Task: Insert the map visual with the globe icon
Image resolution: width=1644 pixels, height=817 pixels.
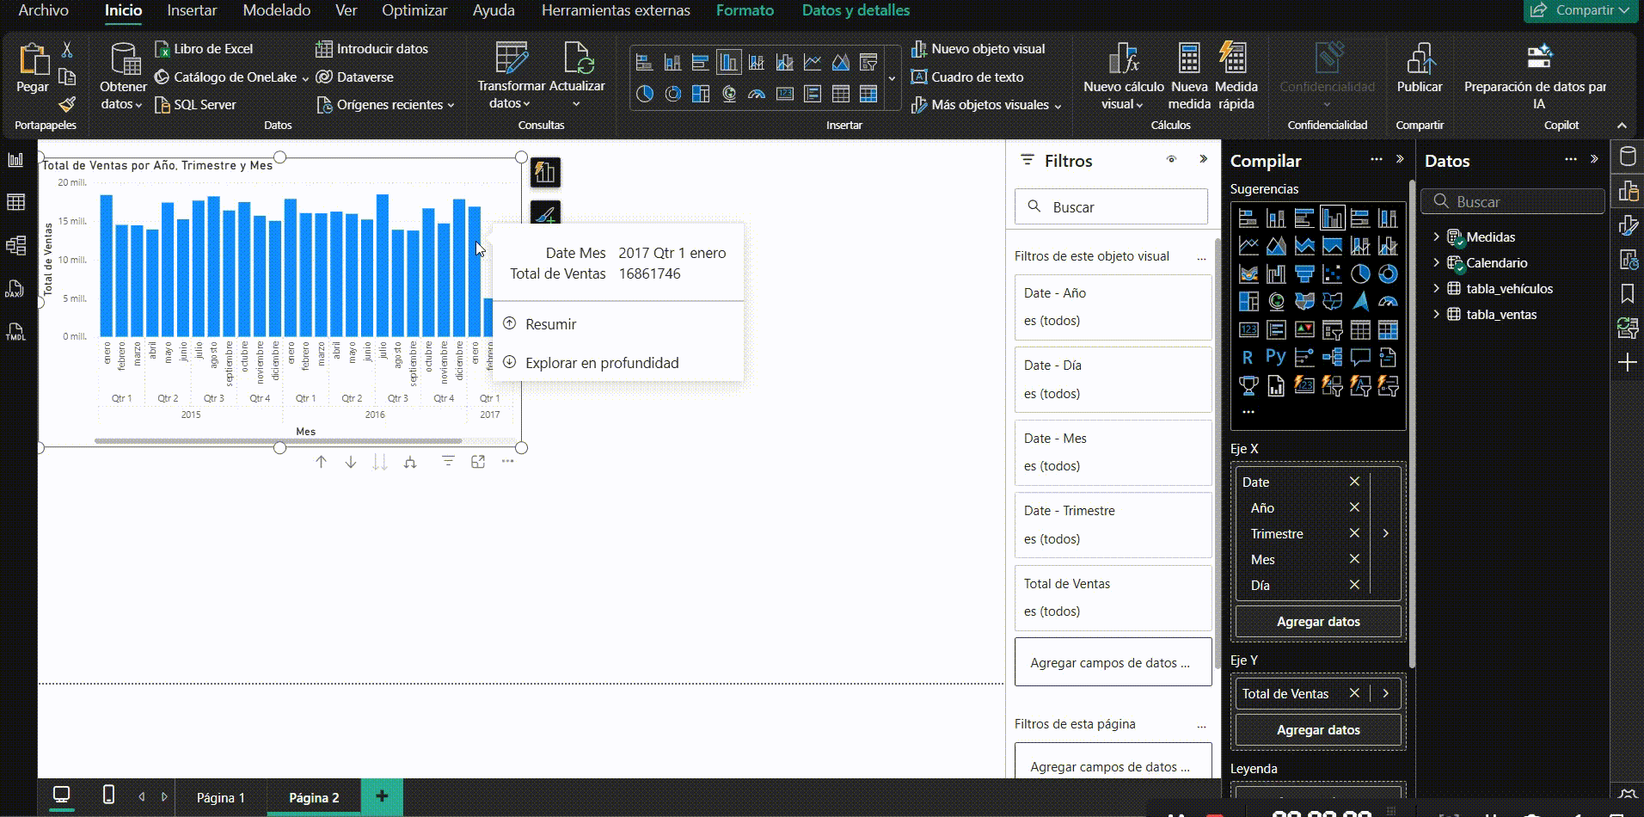Action: click(730, 95)
